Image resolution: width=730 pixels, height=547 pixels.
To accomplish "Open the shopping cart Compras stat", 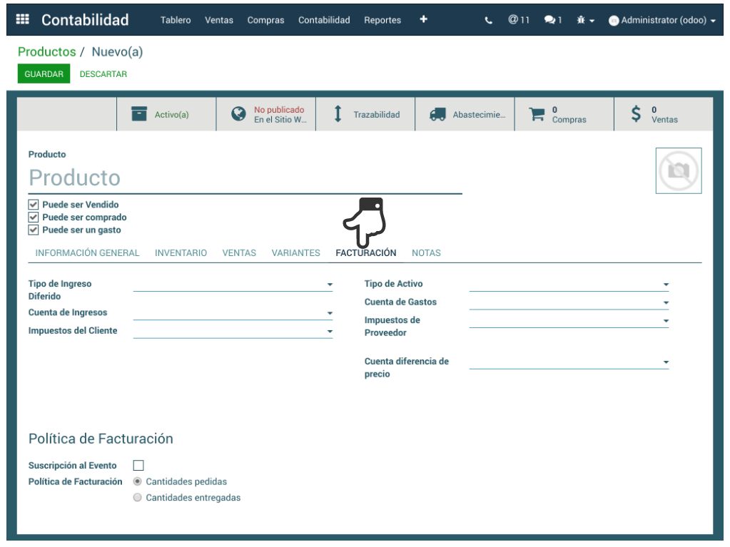I will coord(564,114).
